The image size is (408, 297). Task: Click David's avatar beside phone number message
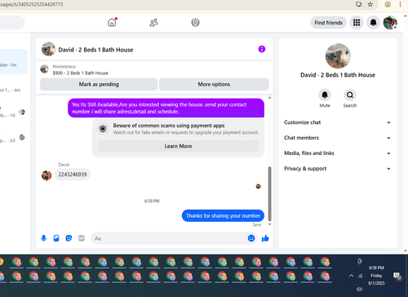coord(47,175)
